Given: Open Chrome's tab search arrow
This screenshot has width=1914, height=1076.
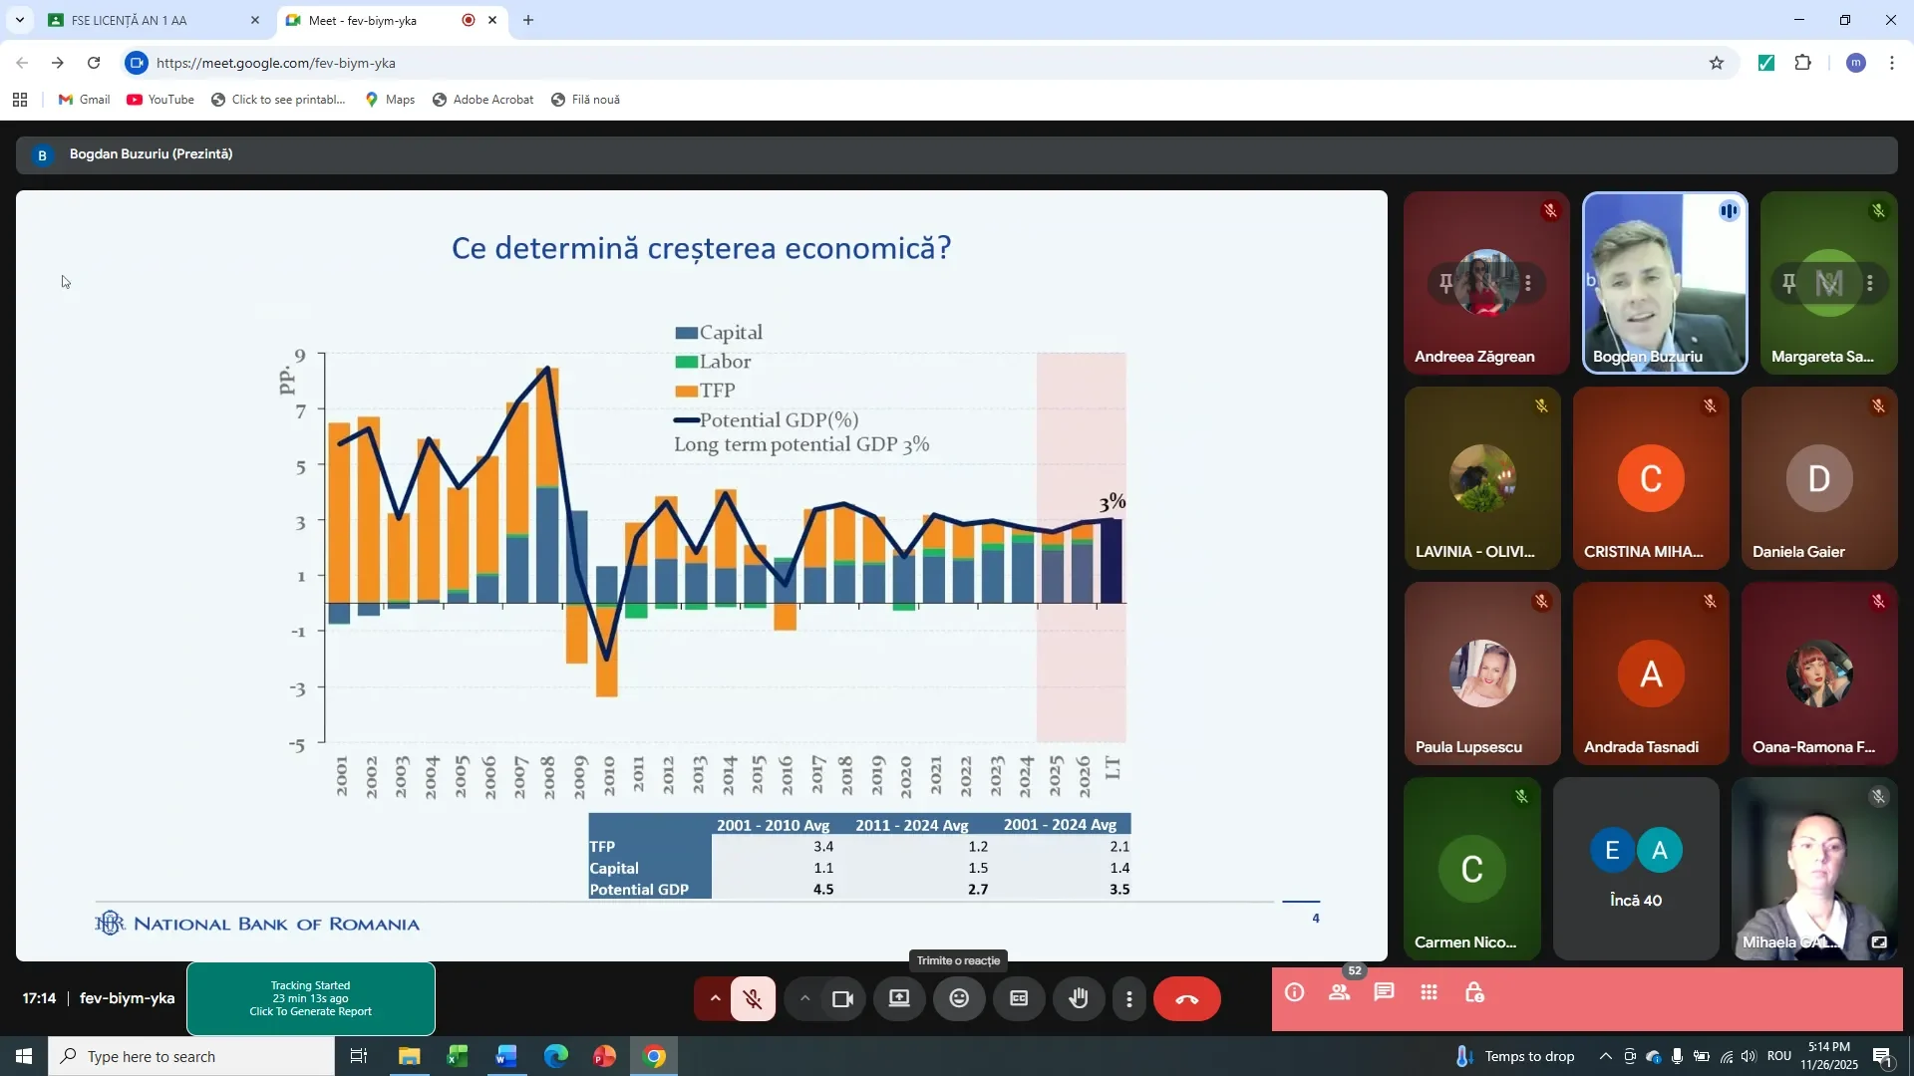Looking at the screenshot, I should tap(19, 19).
